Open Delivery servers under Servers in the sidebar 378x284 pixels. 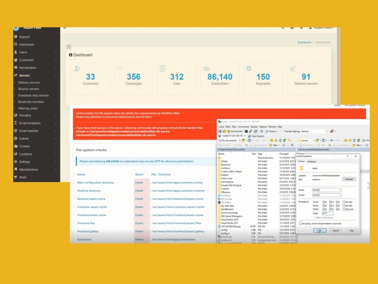[29, 83]
